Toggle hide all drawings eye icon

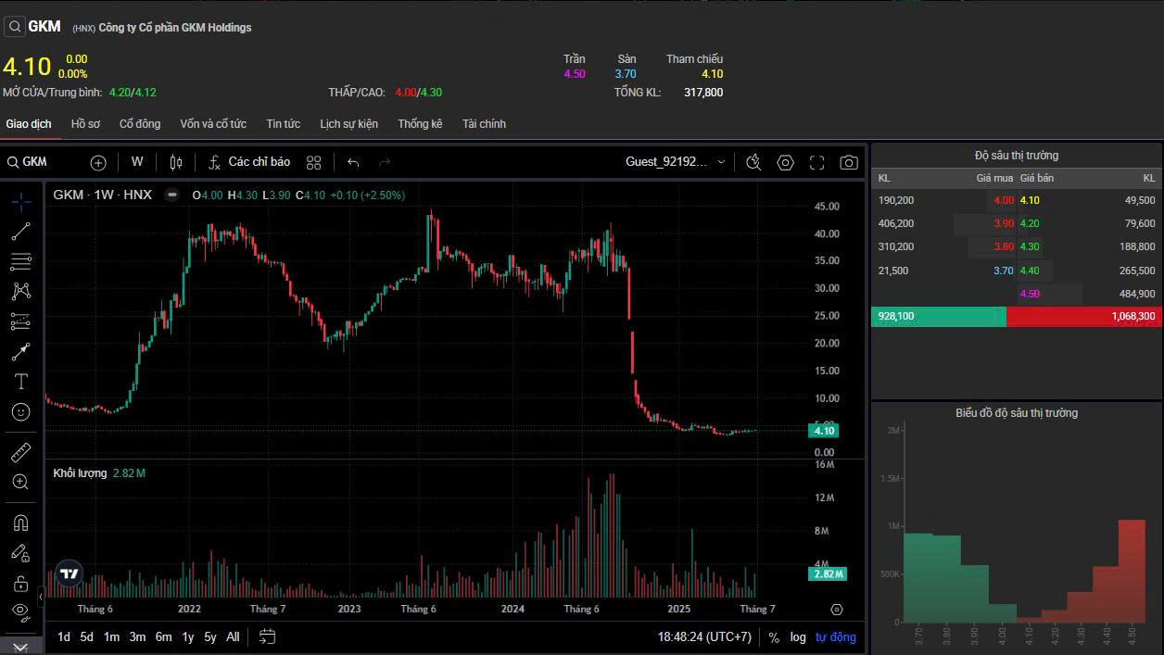coord(20,611)
